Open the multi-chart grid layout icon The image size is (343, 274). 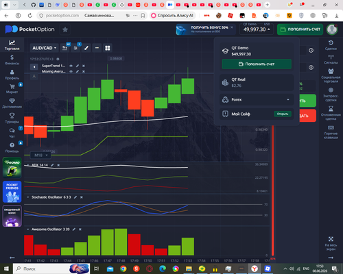(x=108, y=48)
